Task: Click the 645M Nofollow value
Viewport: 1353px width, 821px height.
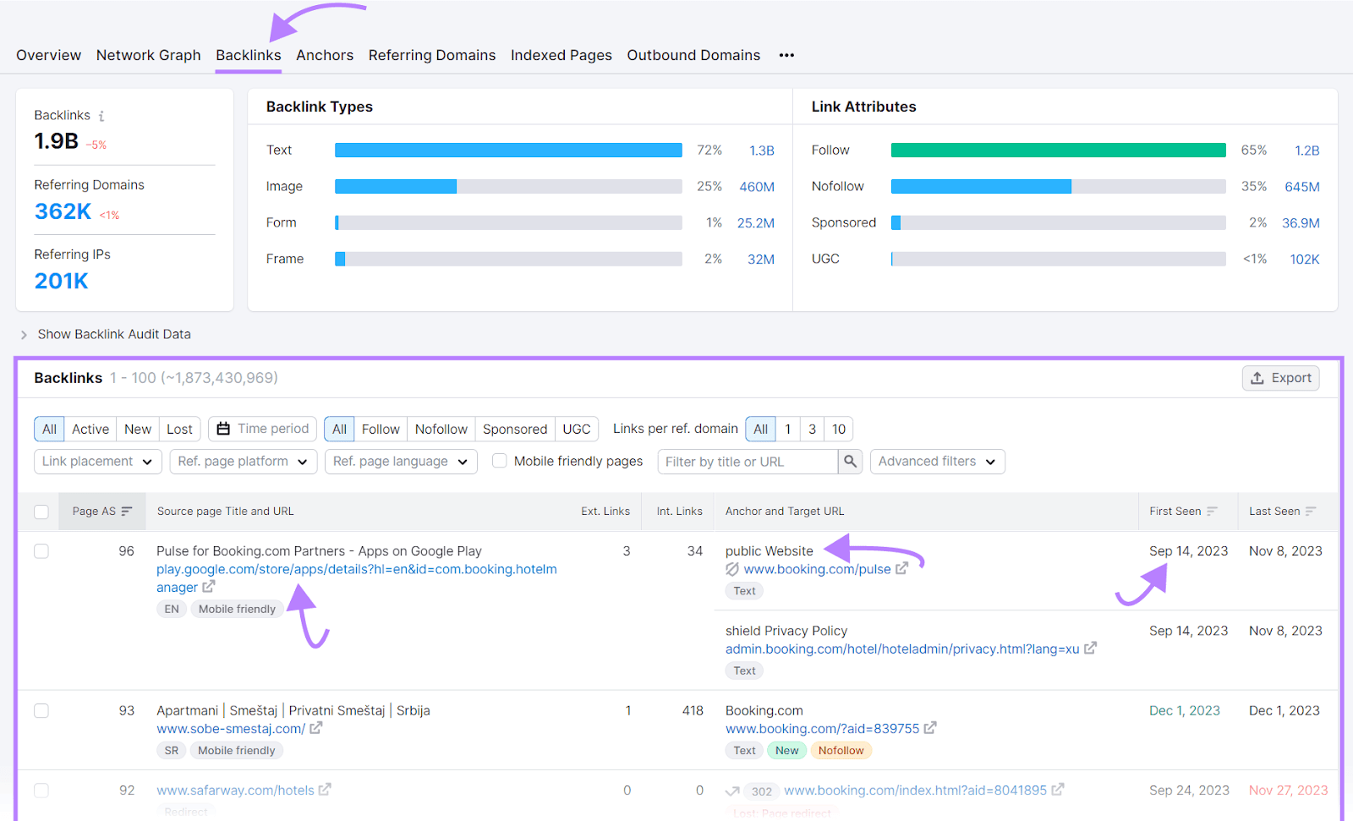Action: point(1302,187)
